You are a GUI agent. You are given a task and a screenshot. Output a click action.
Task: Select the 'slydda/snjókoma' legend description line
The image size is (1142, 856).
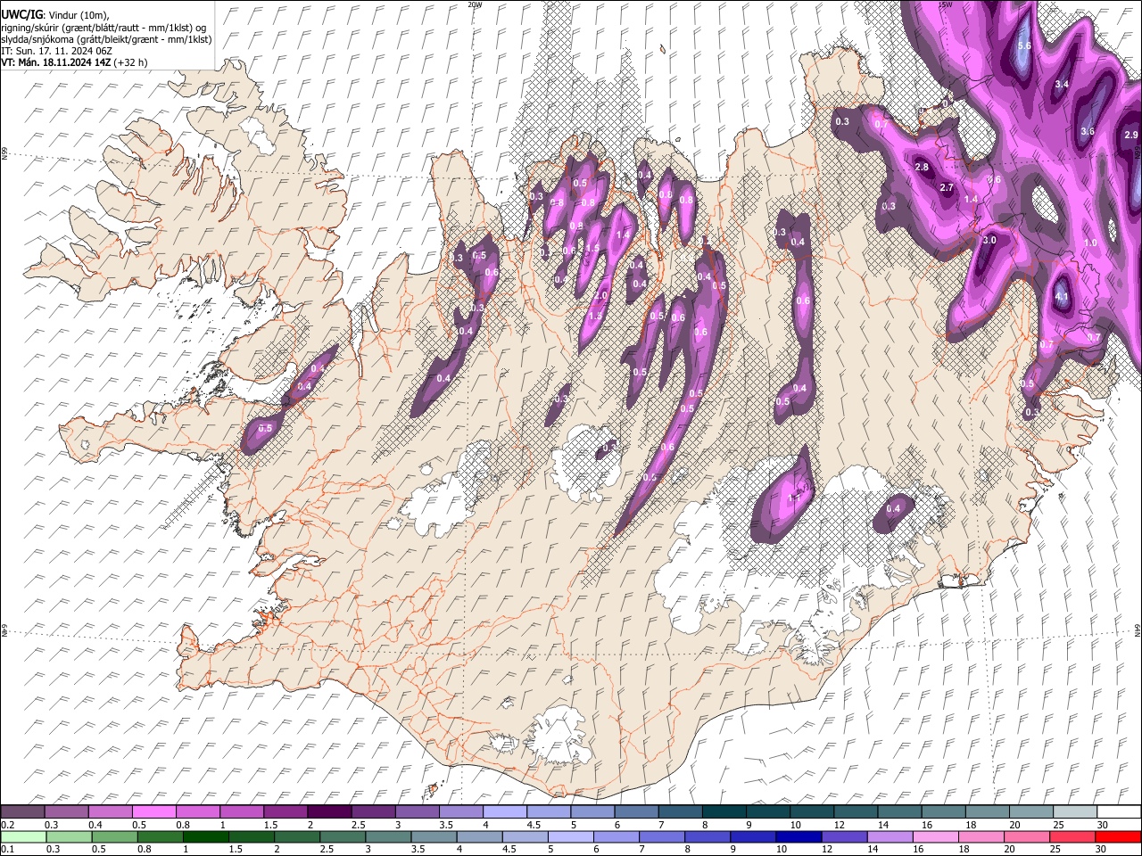point(106,39)
